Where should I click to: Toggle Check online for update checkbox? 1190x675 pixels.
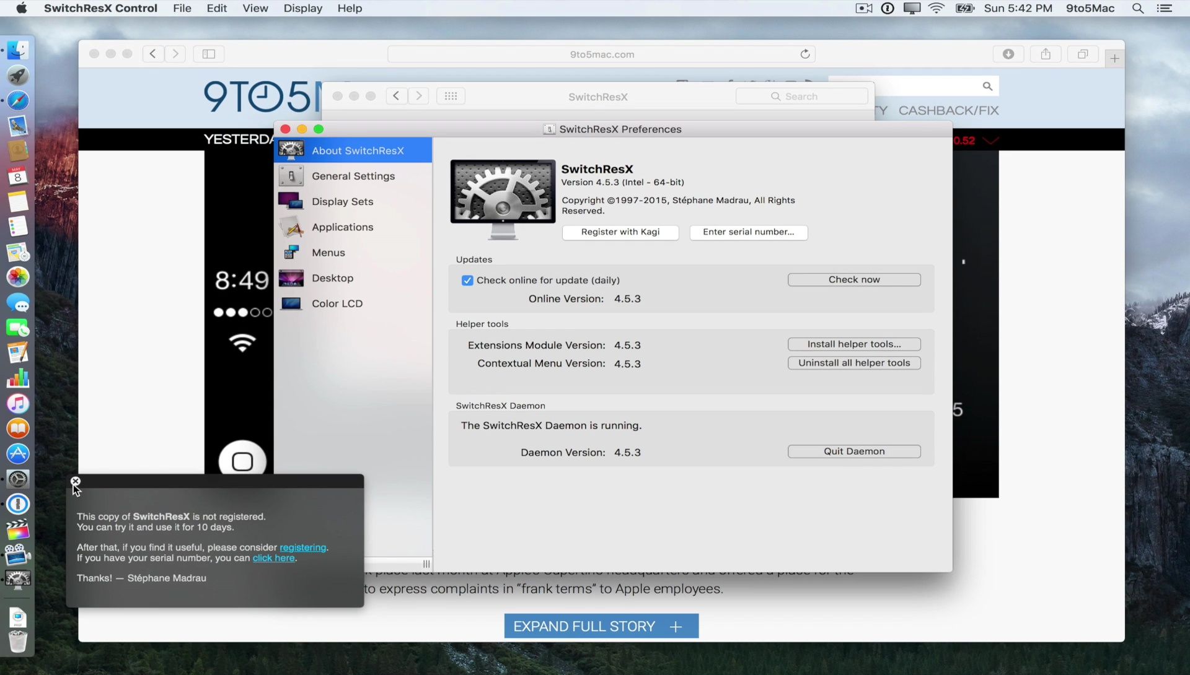(467, 281)
